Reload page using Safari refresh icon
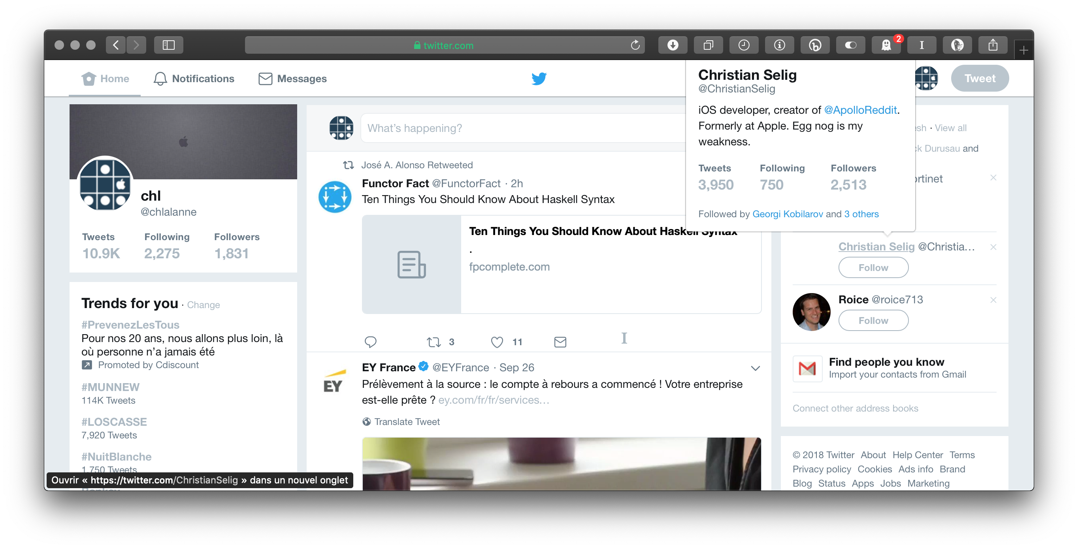Image resolution: width=1078 pixels, height=549 pixels. click(x=635, y=45)
